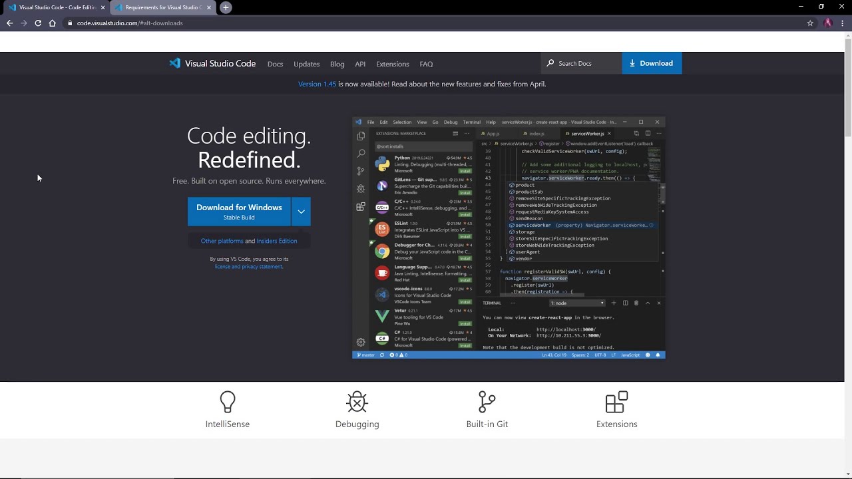Open the Version 1.45 link
This screenshot has width=852, height=479.
tap(317, 84)
